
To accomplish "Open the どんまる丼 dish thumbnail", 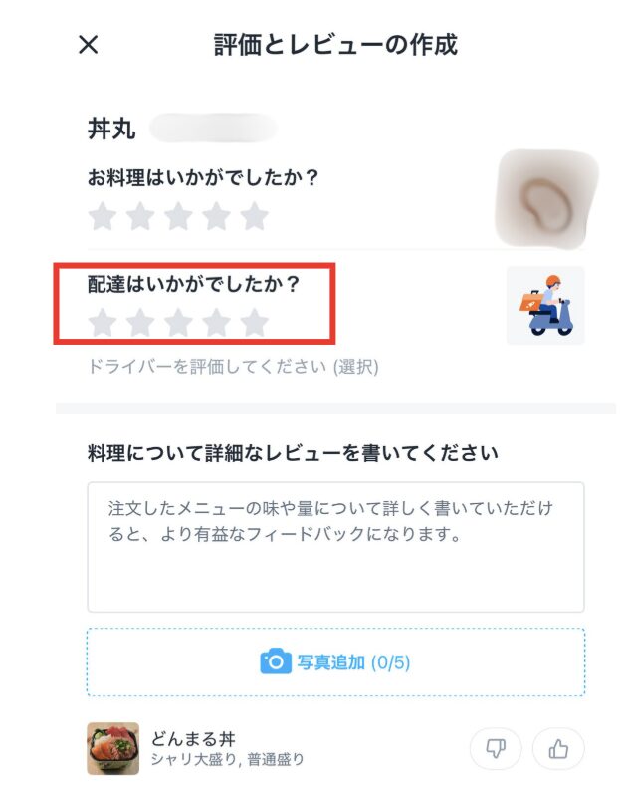I will coord(112,748).
